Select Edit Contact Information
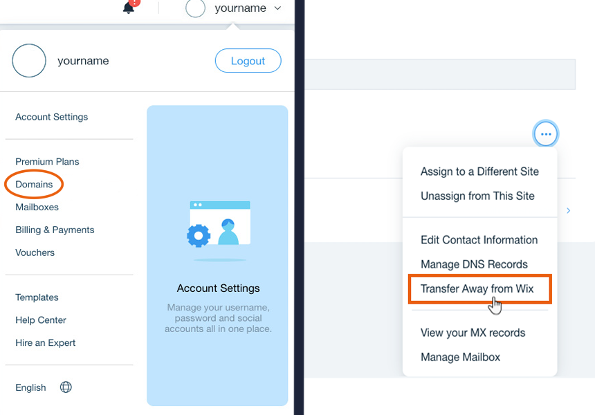This screenshot has height=415, width=595. pos(479,240)
